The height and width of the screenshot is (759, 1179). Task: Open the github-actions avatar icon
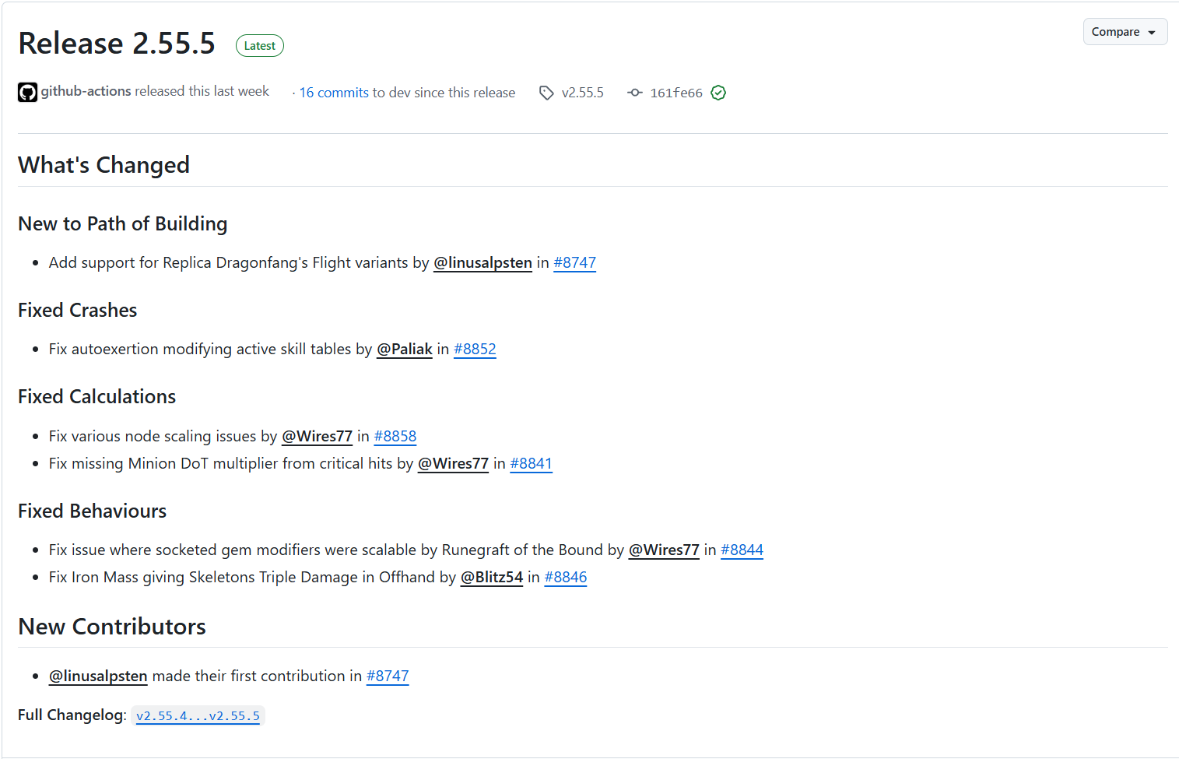point(28,93)
